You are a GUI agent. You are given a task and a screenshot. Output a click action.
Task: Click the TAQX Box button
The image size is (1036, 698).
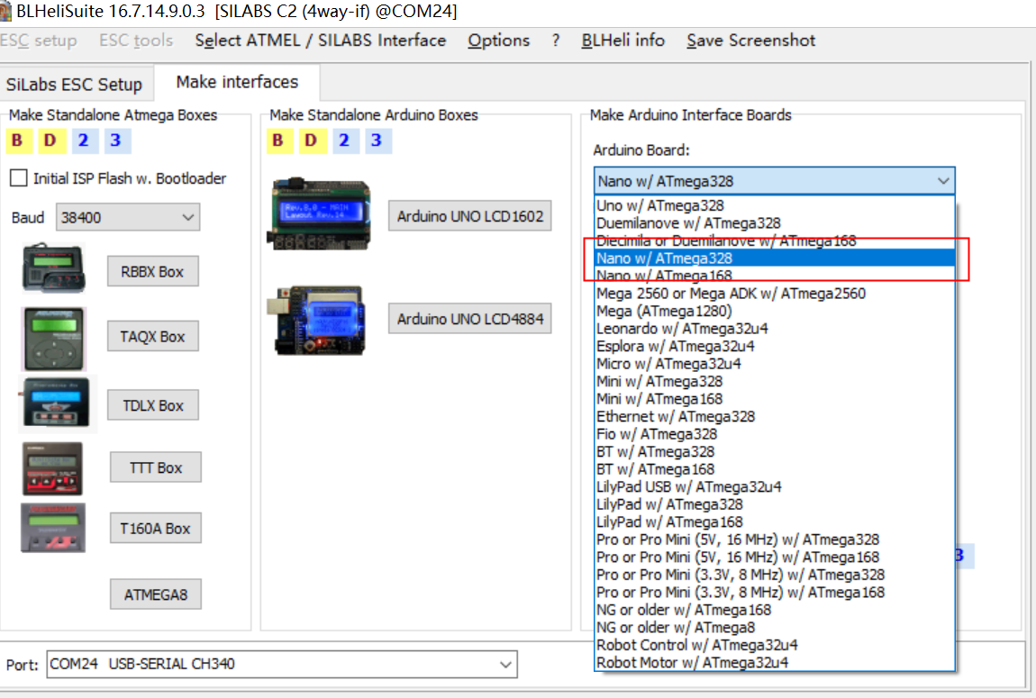[x=152, y=337]
